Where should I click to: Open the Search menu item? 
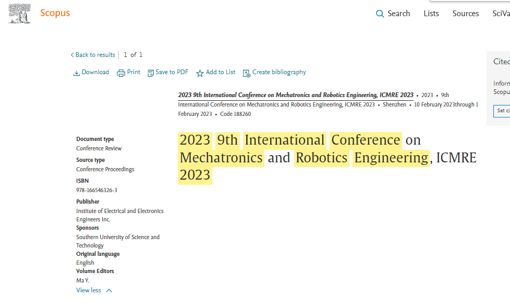(x=398, y=14)
